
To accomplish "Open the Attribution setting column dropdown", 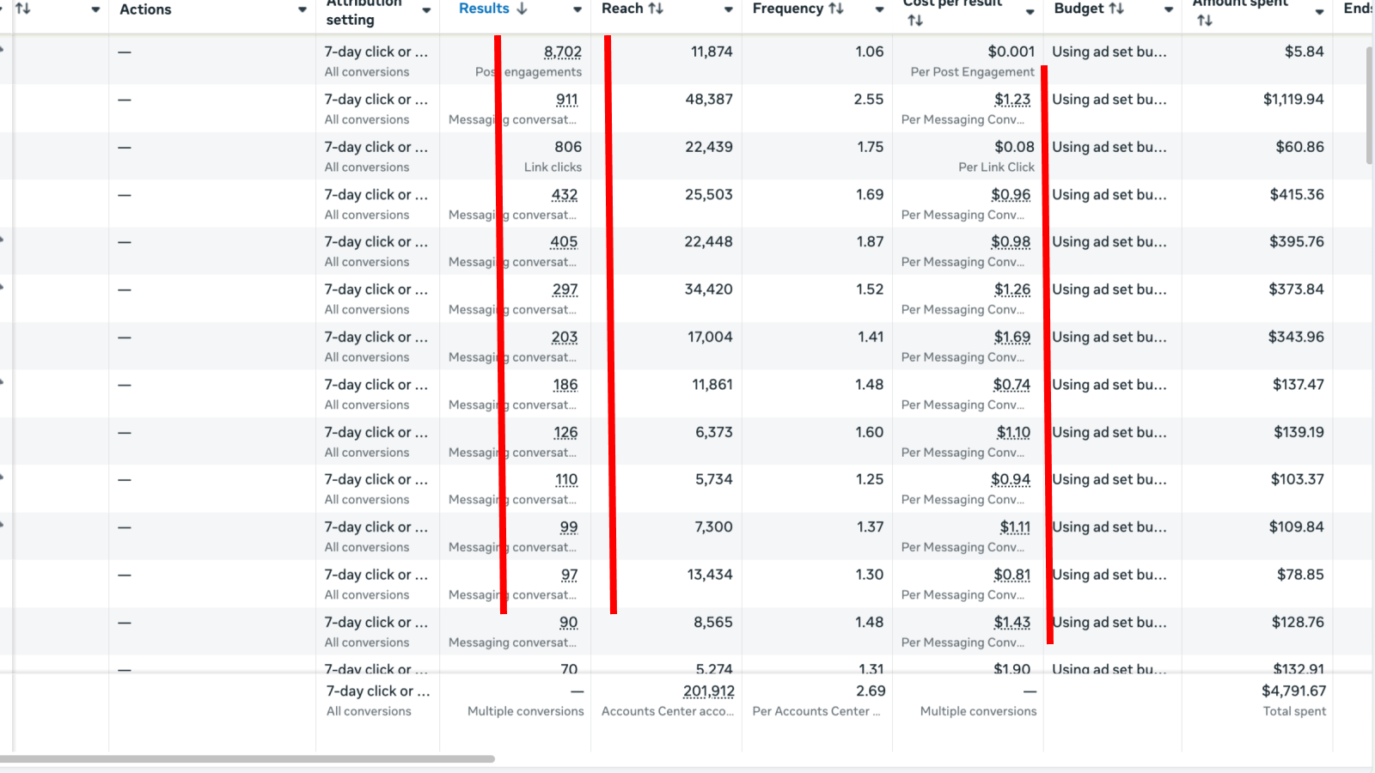I will tap(426, 10).
